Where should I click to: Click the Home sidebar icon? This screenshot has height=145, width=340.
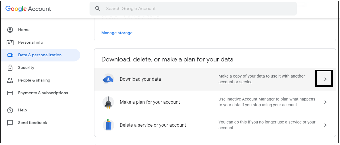click(x=10, y=30)
